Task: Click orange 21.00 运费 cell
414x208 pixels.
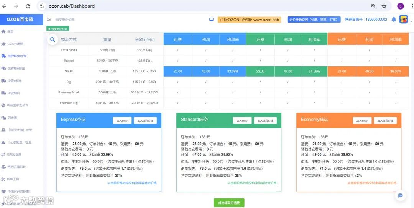Action: point(342,71)
